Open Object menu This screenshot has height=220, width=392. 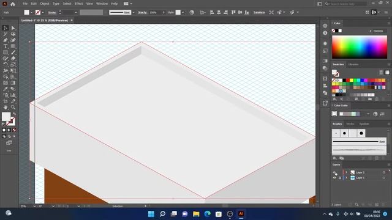coord(45,4)
